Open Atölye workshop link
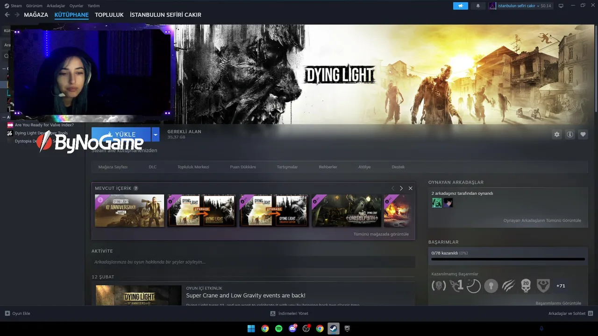This screenshot has height=336, width=598. coord(364,167)
